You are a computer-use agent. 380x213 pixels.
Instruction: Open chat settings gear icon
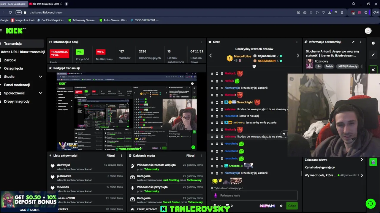point(281,206)
